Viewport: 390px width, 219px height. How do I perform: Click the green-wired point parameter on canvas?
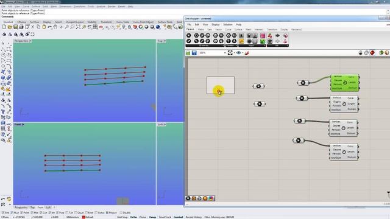pyautogui.click(x=303, y=83)
